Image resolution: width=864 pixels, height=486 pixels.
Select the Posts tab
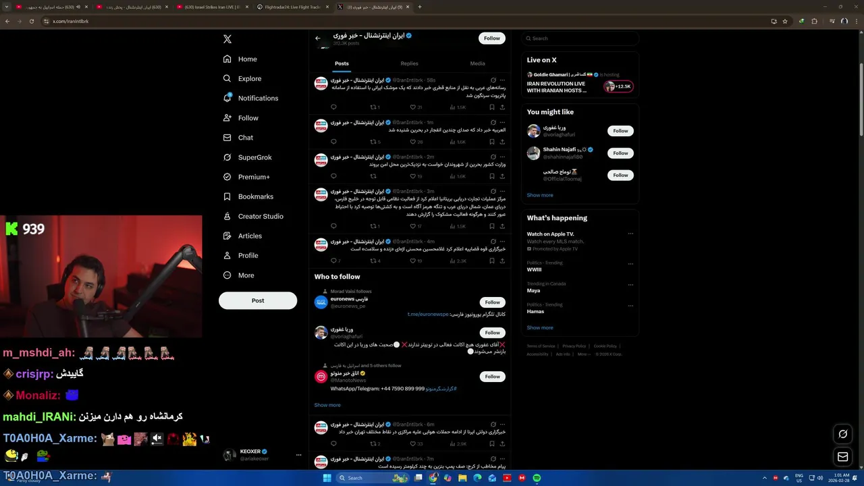[x=342, y=63]
